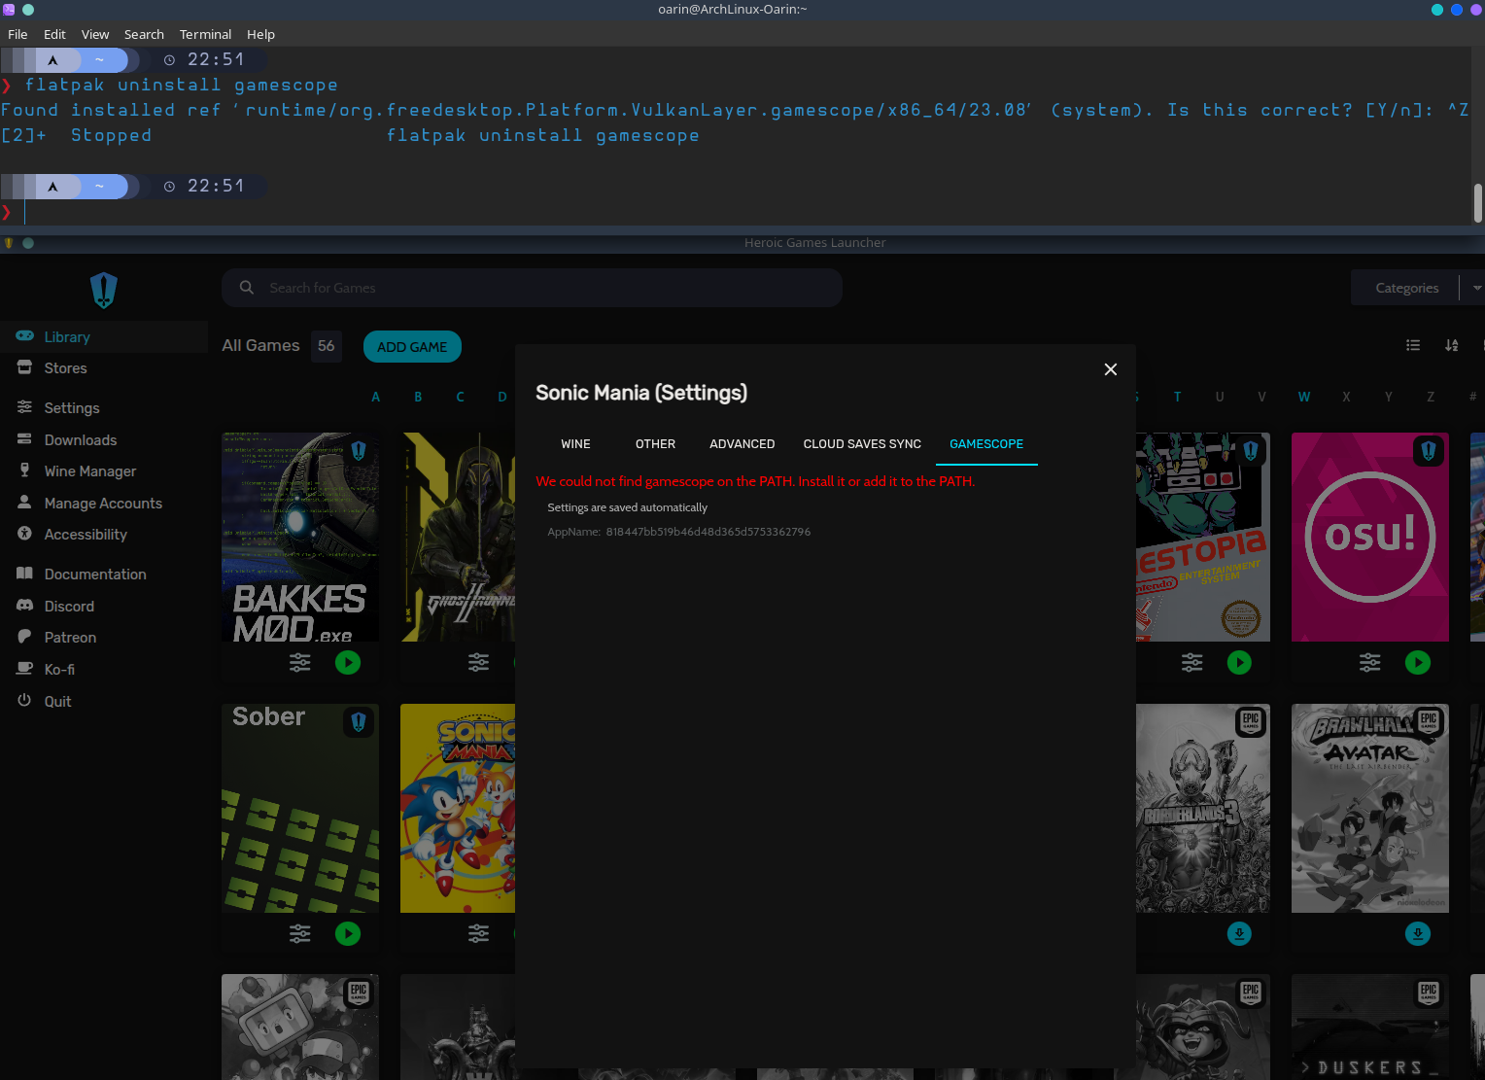Open settings for BakkesMod.exe card
The image size is (1485, 1080).
[300, 663]
